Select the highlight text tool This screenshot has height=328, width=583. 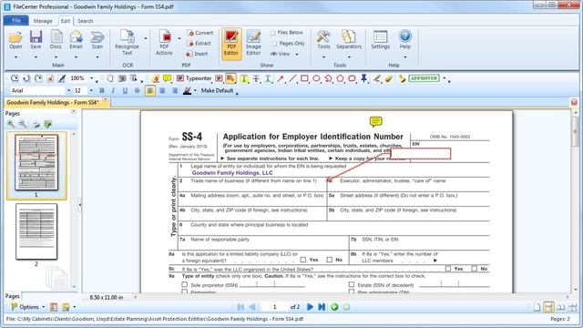[244, 78]
